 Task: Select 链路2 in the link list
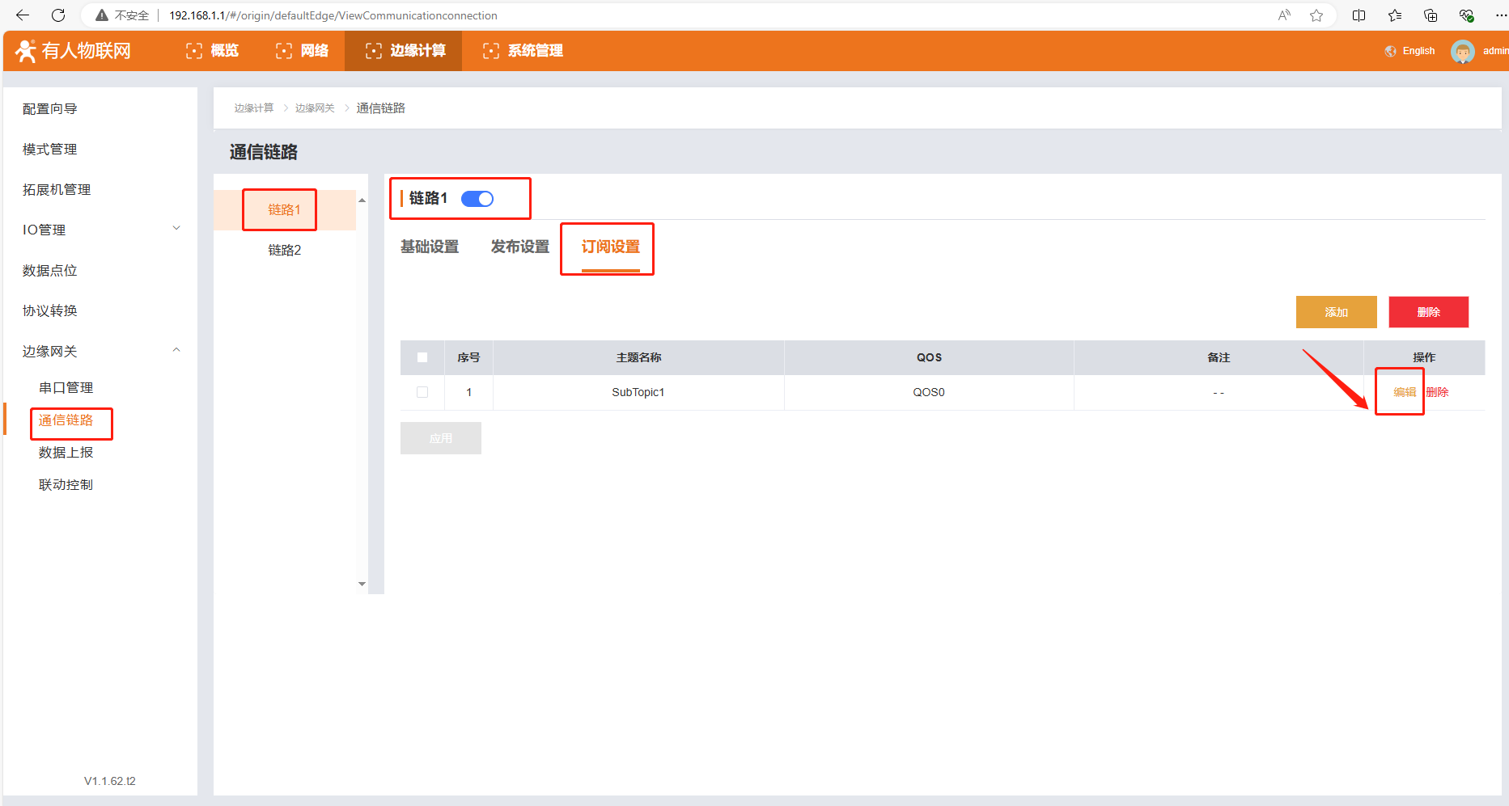tap(285, 251)
